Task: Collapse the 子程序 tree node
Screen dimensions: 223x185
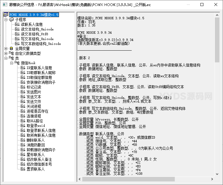Action: [6, 20]
